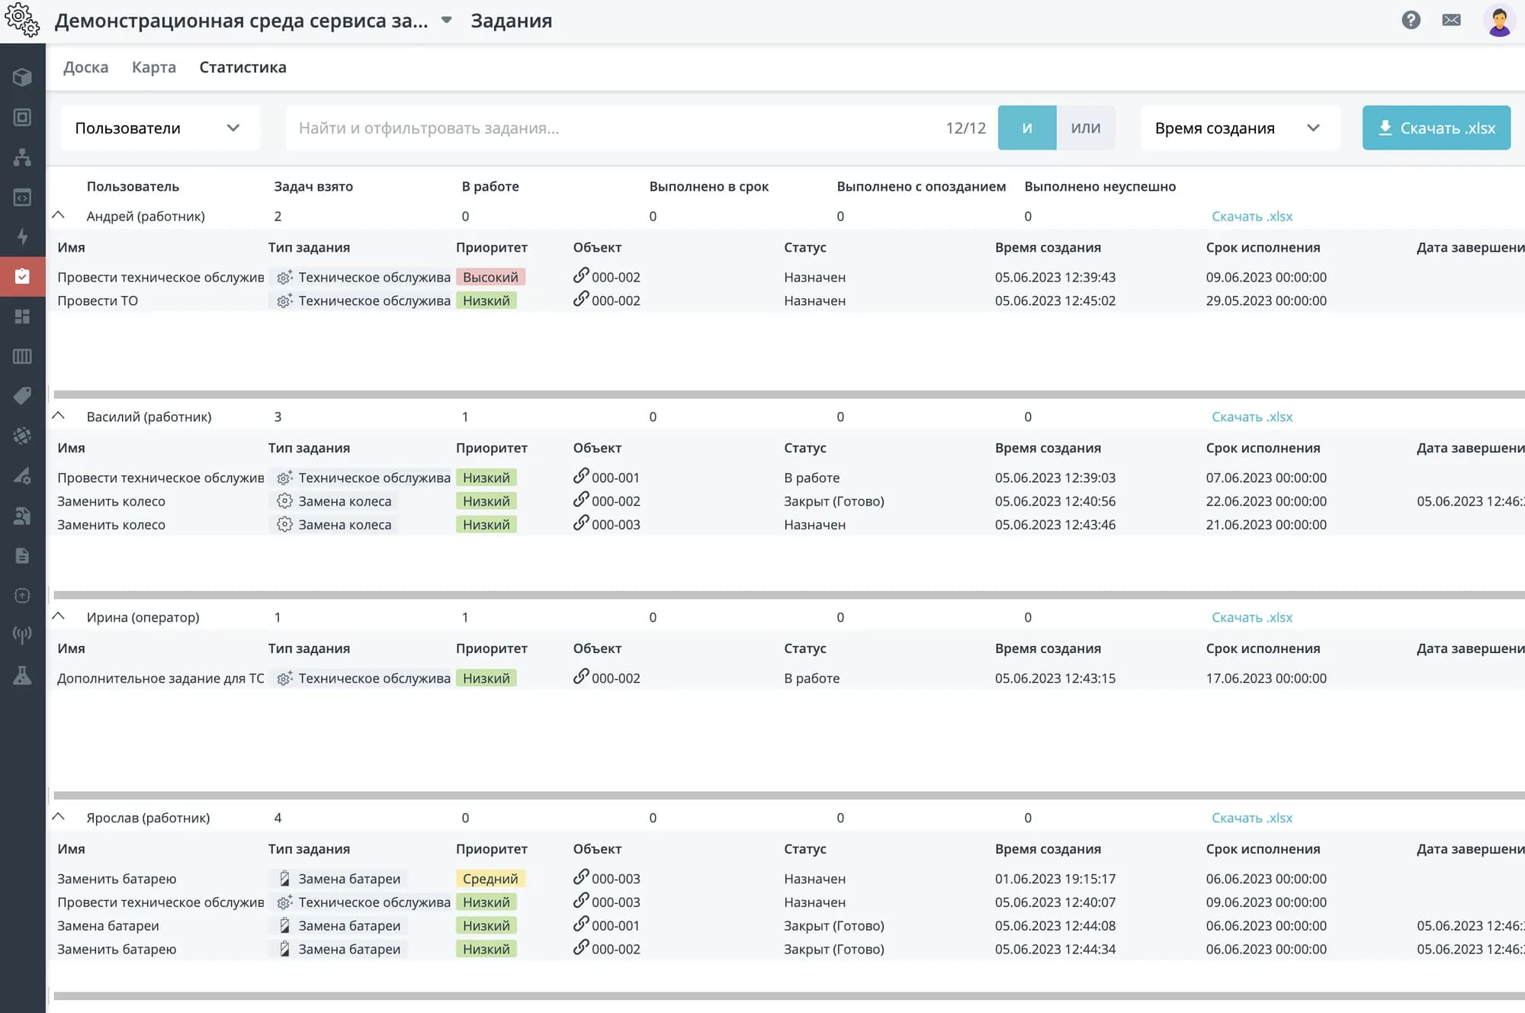Open the cube objects sidebar icon
This screenshot has height=1013, width=1525.
click(22, 77)
